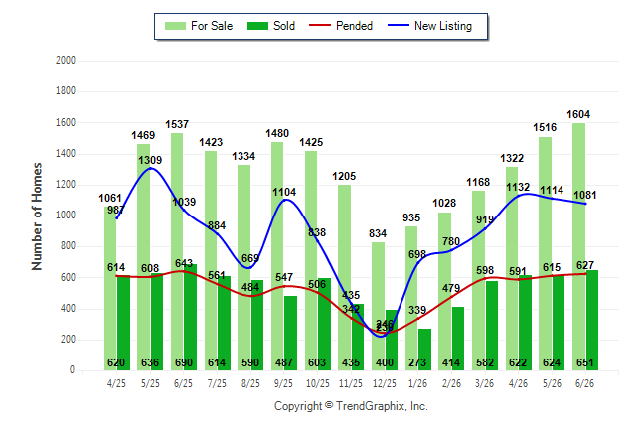Select the New Listing blue line legend marker

(x=399, y=26)
